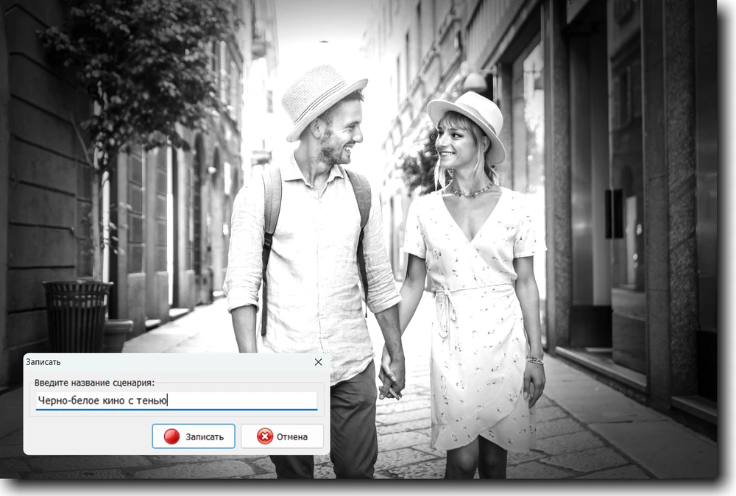
Task: Click the couple's joined hands in photo
Action: 391,377
